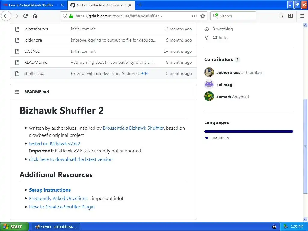This screenshot has width=308, height=231.
Task: Open Setup Instructions link
Action: coord(50,190)
